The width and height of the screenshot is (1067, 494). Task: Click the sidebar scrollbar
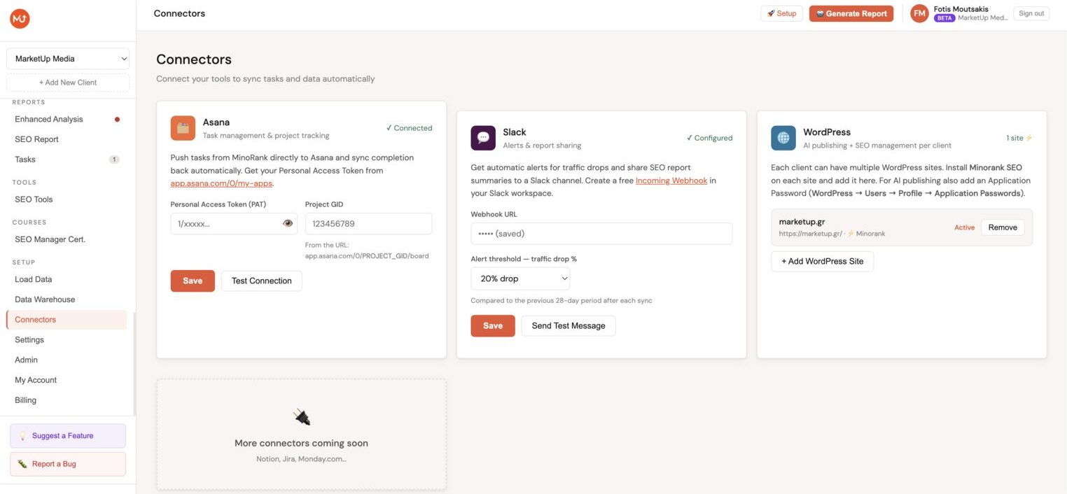[134, 364]
